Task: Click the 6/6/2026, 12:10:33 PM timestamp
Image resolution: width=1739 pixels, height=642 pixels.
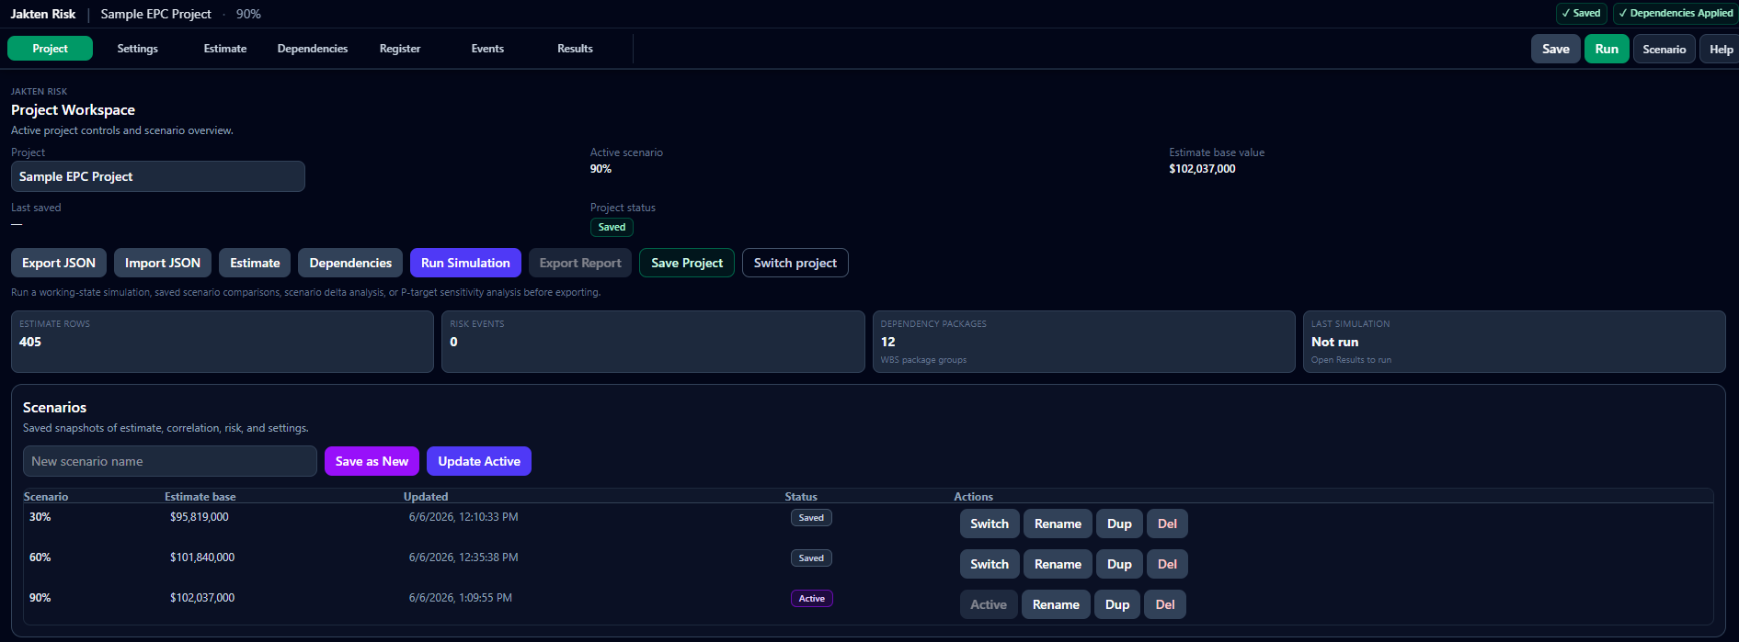Action: pos(463,517)
